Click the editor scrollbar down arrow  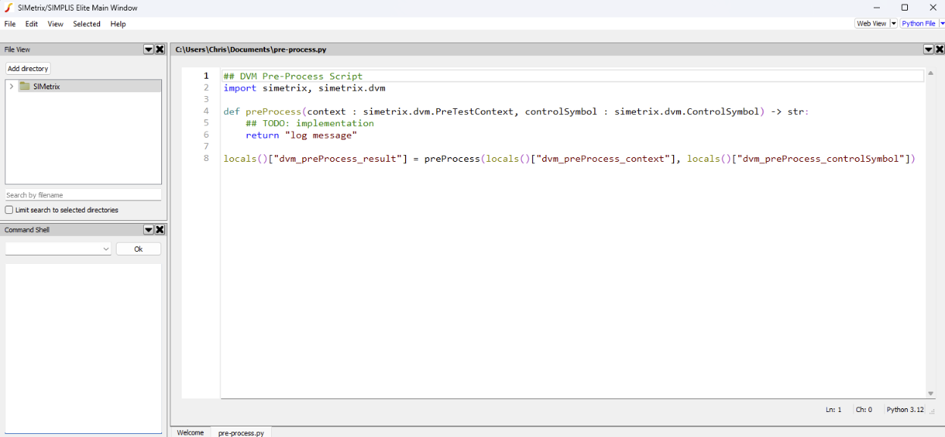click(x=930, y=392)
